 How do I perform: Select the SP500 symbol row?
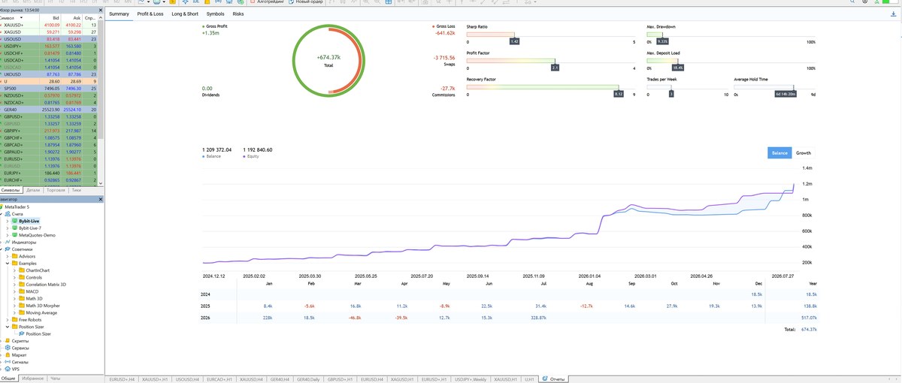[50, 89]
